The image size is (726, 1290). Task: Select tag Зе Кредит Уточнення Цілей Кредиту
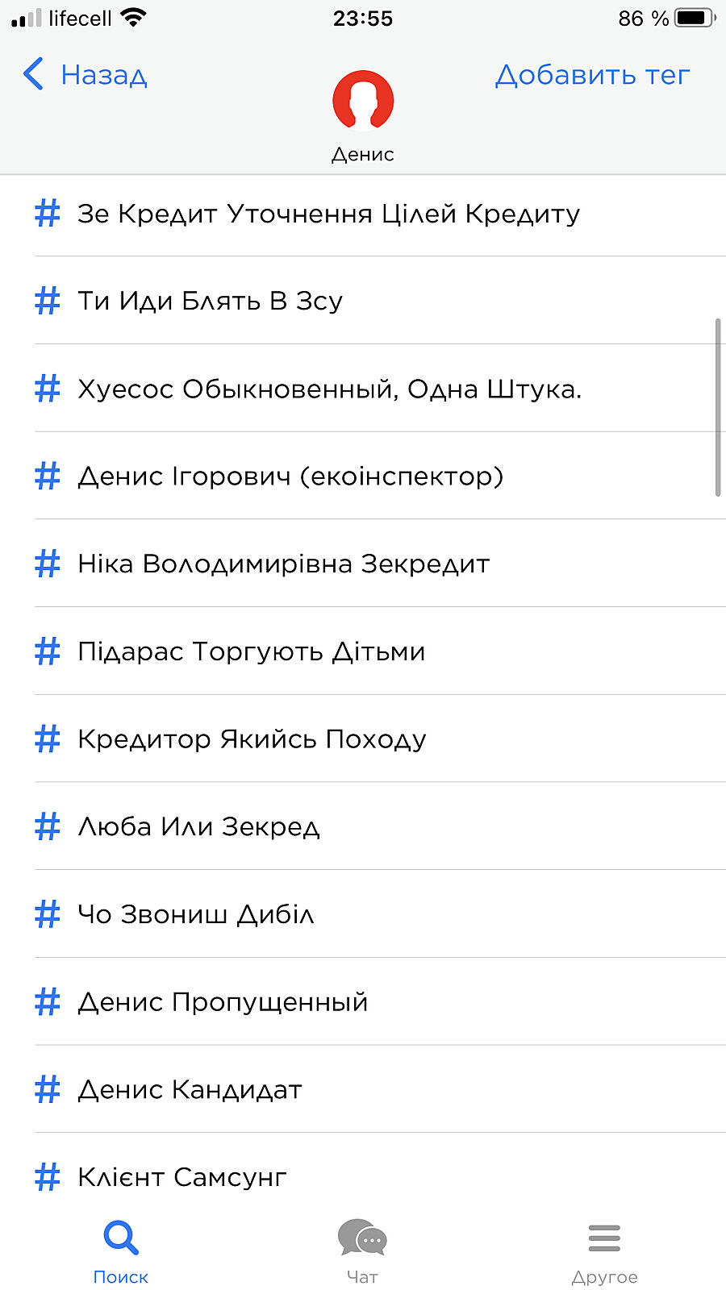(328, 214)
